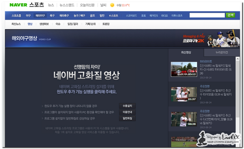Open the 추신수 다섯번째 타석 video link
The width and height of the screenshot is (244, 149).
coord(216,119)
